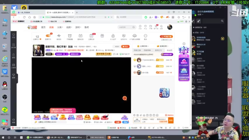The height and width of the screenshot is (140, 249).
Task: Click the search icon in chat app window
Action: [x=222, y=21]
